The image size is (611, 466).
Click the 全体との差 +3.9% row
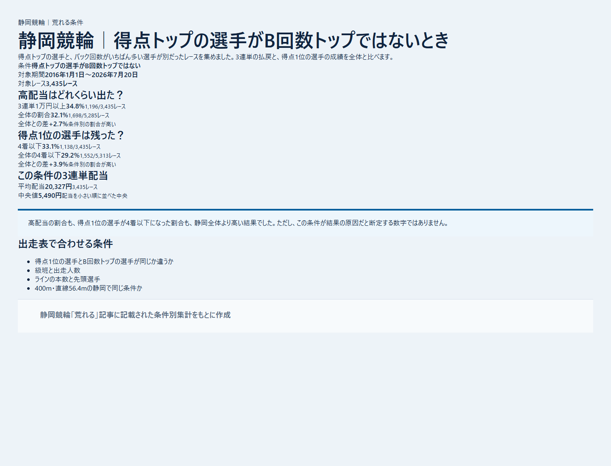pos(67,164)
